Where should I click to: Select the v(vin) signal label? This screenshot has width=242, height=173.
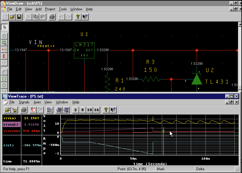(x=10, y=118)
